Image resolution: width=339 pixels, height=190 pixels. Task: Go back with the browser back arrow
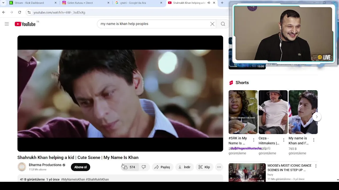4,12
